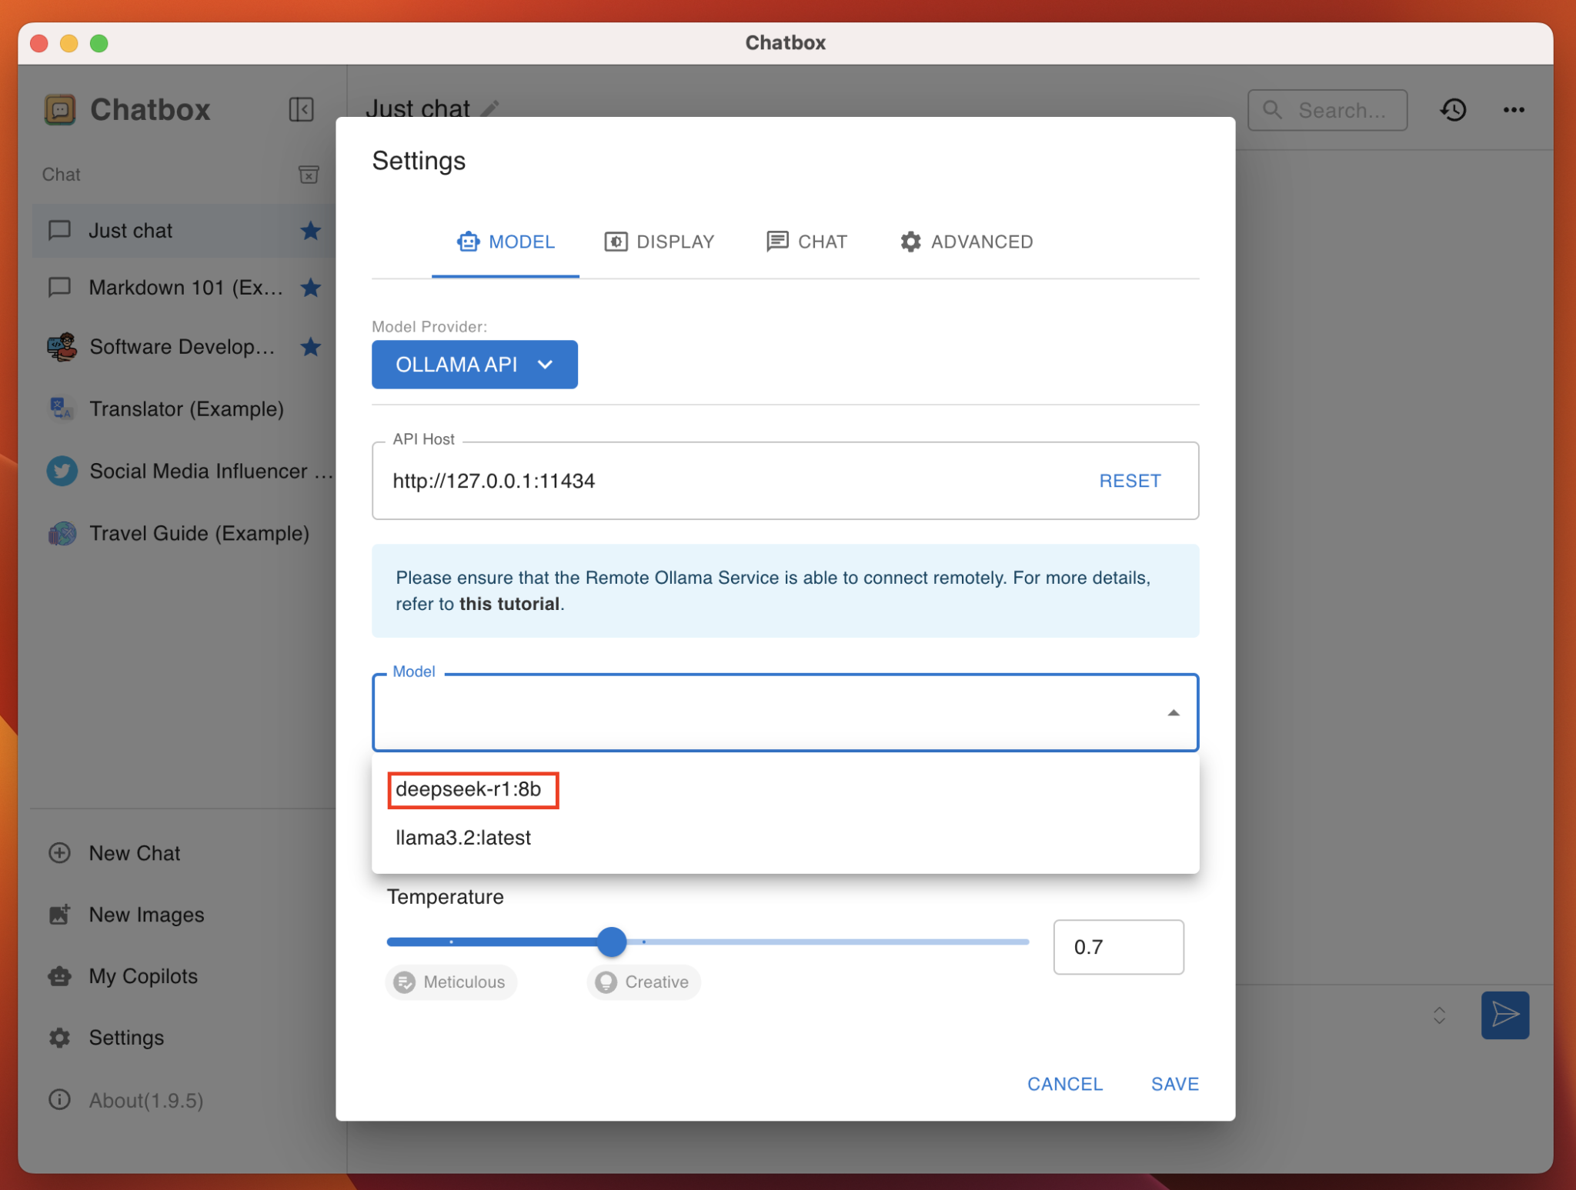
Task: Open the search field via magnifier icon
Action: pos(1274,110)
